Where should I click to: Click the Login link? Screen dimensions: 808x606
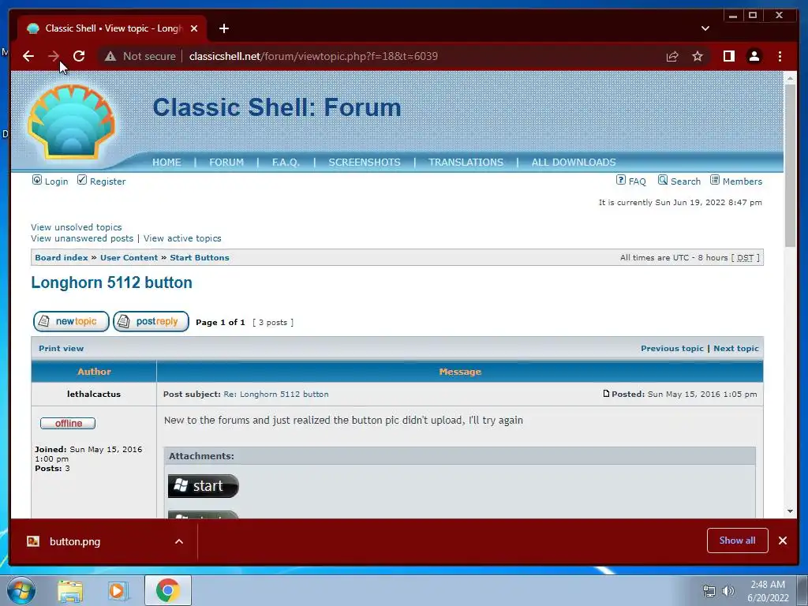tap(56, 181)
